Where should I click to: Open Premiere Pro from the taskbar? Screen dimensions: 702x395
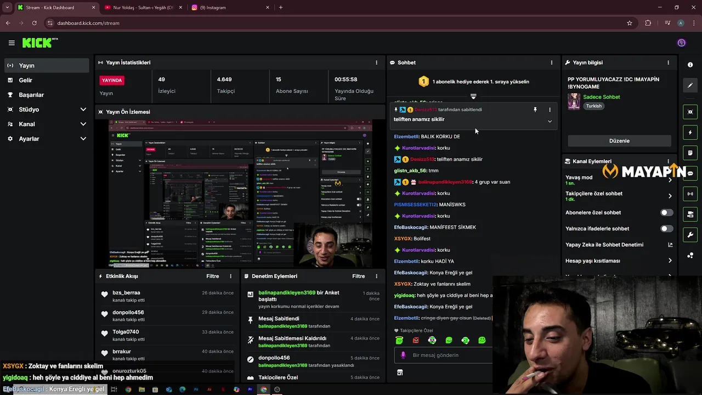pyautogui.click(x=250, y=390)
